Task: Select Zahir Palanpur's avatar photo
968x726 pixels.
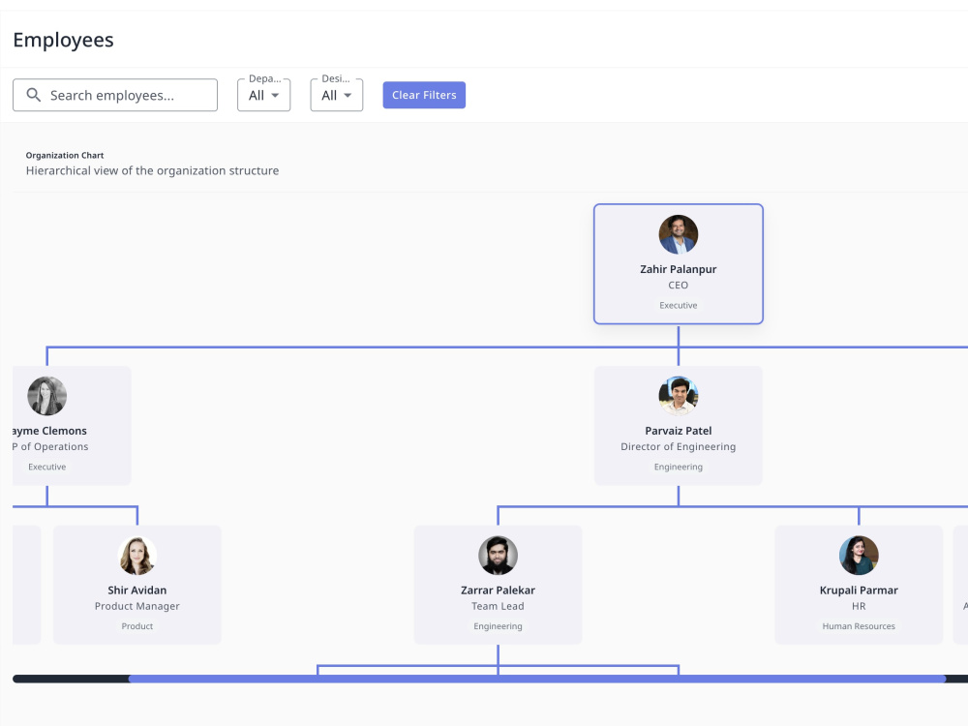Action: coord(678,234)
